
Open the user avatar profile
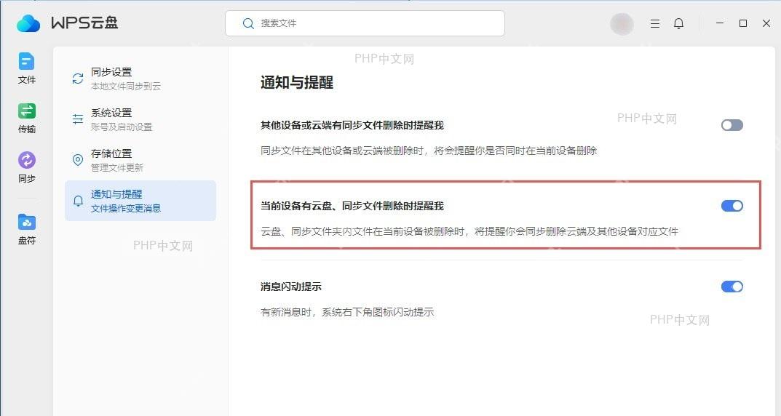tap(622, 23)
